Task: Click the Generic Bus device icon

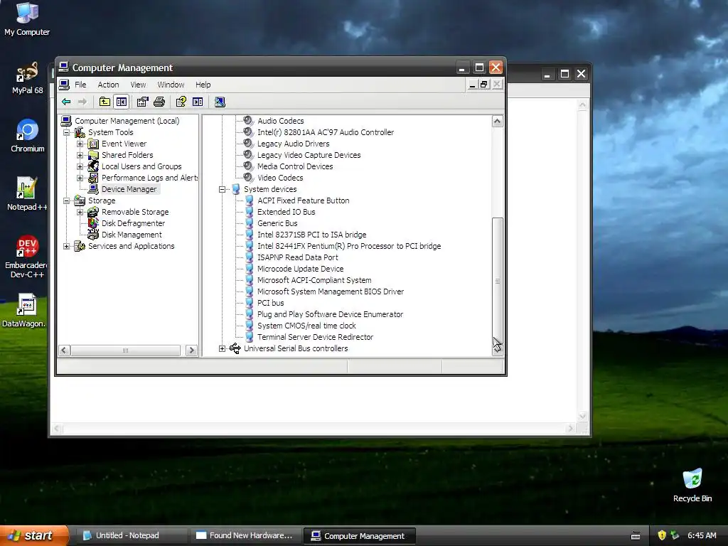Action: pyautogui.click(x=250, y=223)
